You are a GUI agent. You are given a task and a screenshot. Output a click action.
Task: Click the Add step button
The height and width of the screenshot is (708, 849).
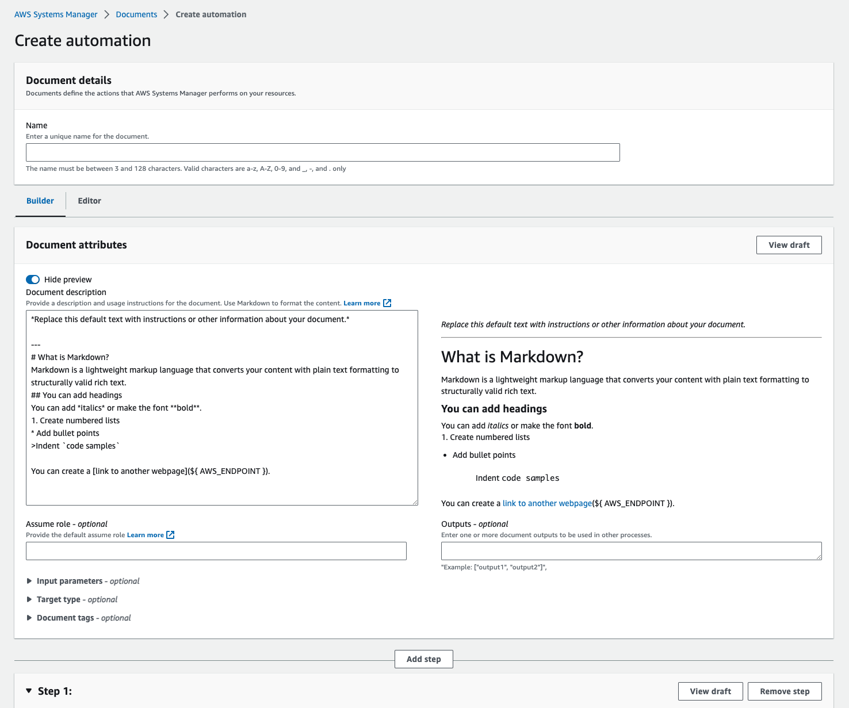(424, 659)
